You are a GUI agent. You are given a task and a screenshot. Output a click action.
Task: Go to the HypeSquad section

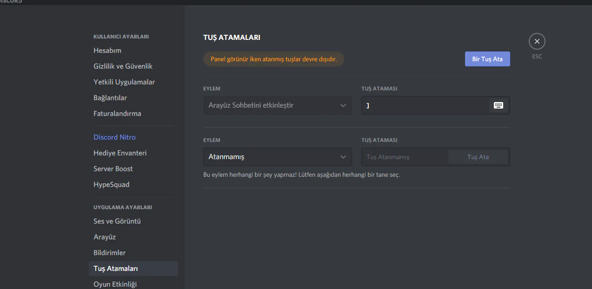[112, 185]
